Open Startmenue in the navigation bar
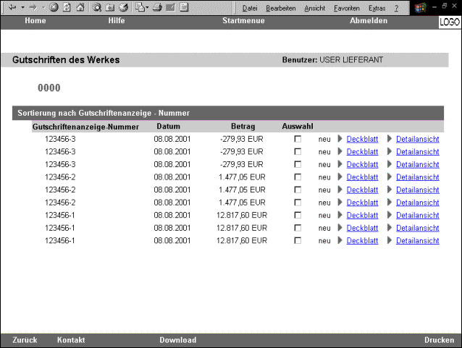The image size is (462, 348). (x=243, y=20)
